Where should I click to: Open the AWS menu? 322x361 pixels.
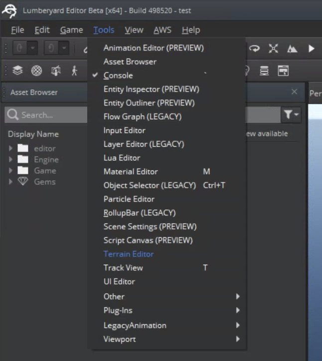162,30
